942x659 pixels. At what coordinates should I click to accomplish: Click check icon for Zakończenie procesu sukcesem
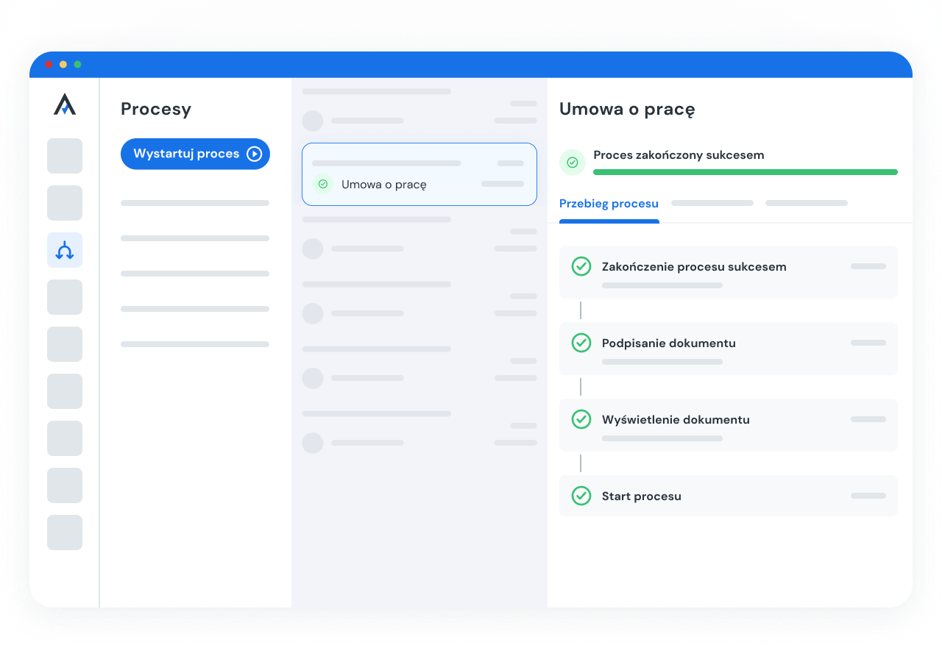pyautogui.click(x=581, y=266)
